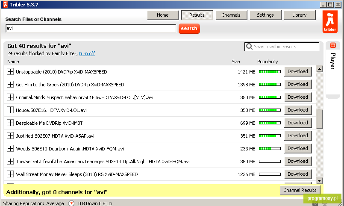Download Wall Street Money Never Sleeps
Image resolution: width=344 pixels, height=206 pixels.
pos(298,174)
